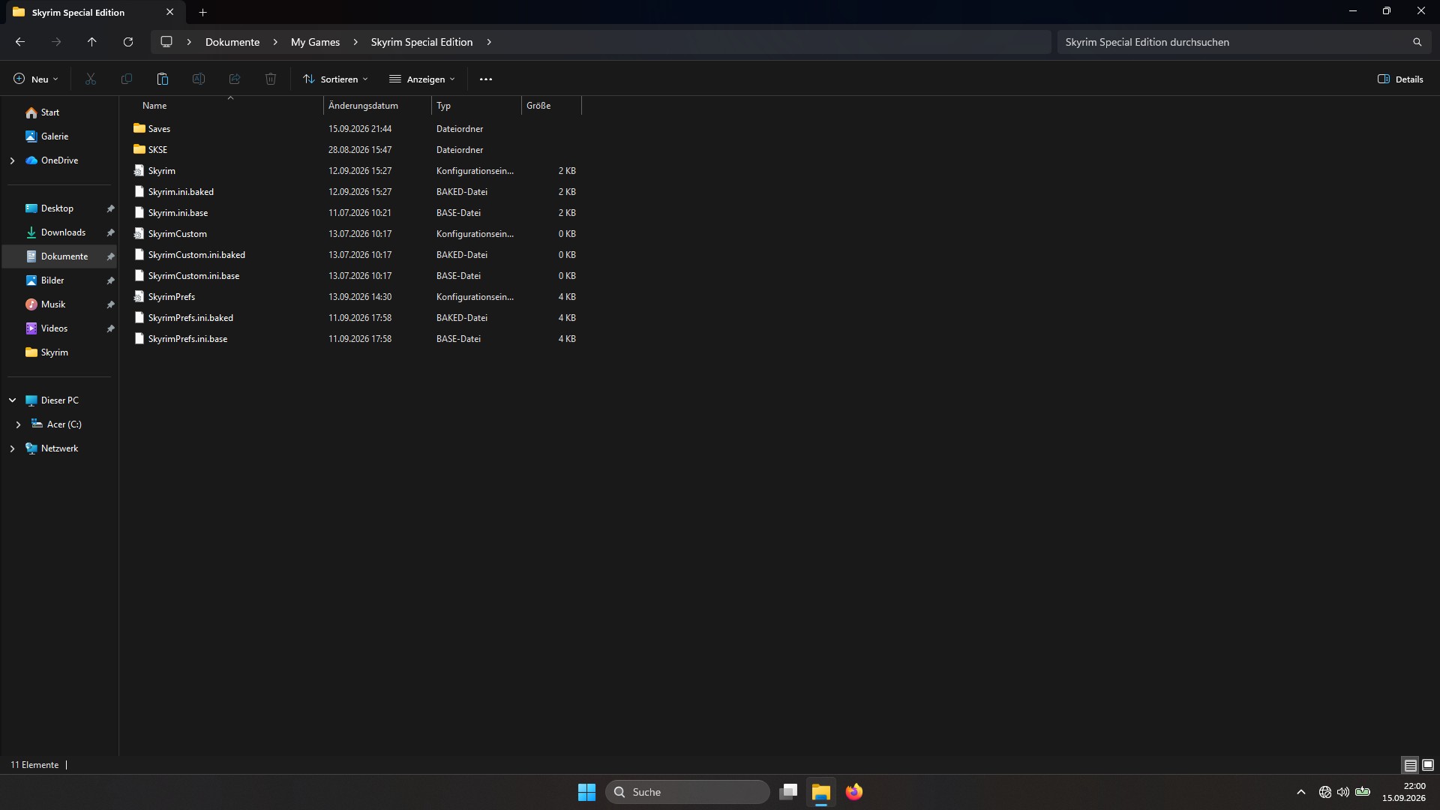Sort by Änderungsdatum column header
1440x810 pixels.
pyautogui.click(x=377, y=106)
